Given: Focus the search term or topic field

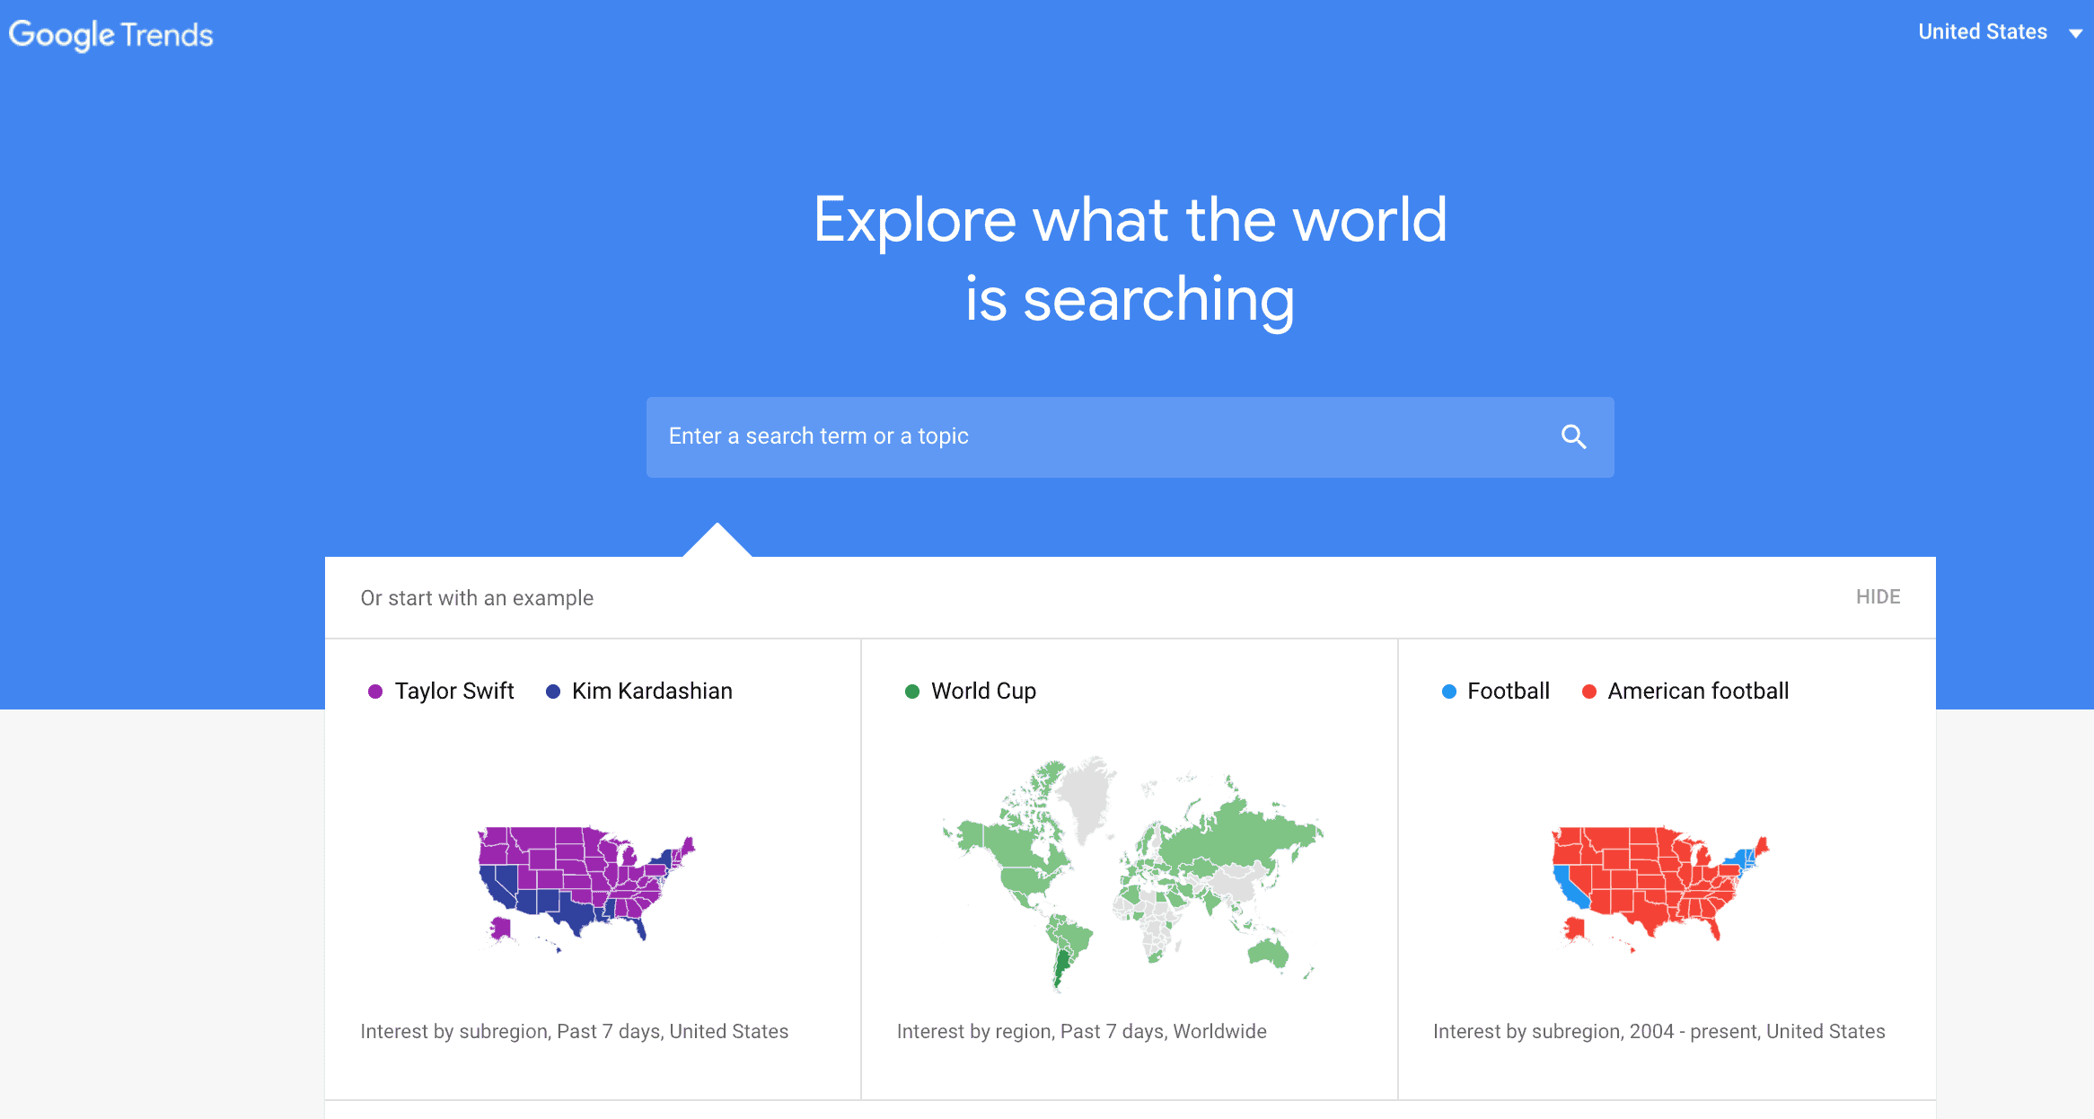Looking at the screenshot, I should [1130, 436].
